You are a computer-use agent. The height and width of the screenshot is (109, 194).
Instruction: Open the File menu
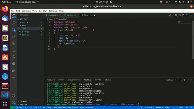[13, 11]
